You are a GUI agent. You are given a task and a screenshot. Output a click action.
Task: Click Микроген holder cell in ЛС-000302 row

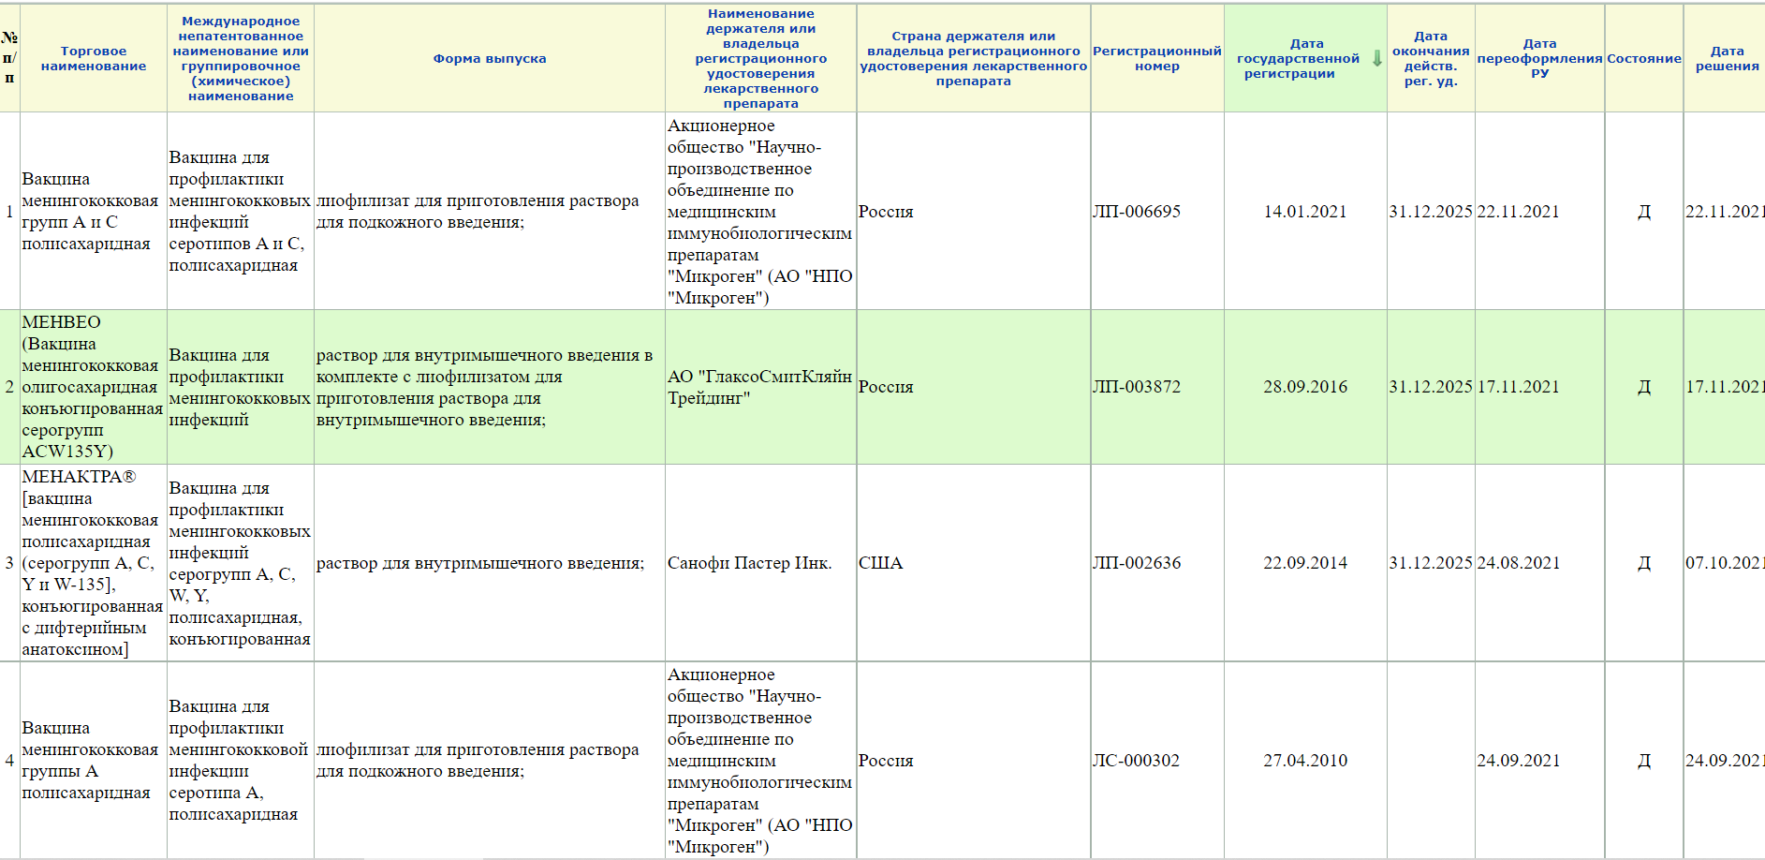760,761
